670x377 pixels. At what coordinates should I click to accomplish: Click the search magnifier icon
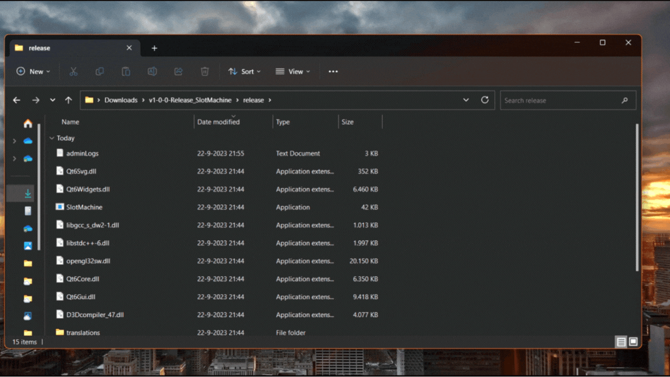click(625, 101)
